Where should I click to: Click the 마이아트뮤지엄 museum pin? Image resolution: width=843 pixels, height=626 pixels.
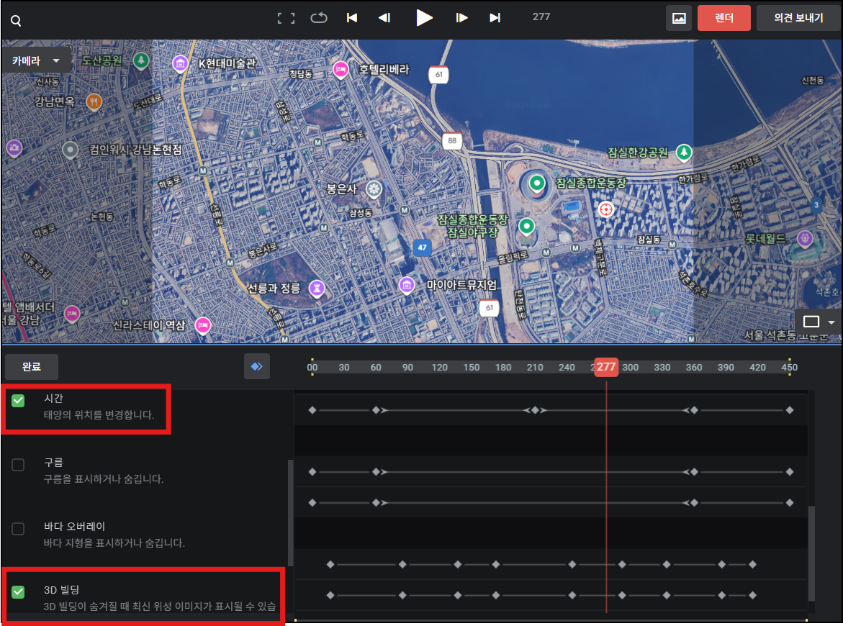pyautogui.click(x=407, y=285)
